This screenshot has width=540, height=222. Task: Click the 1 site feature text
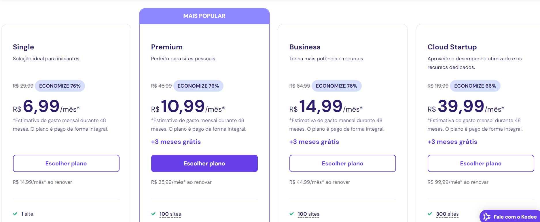pos(27,214)
